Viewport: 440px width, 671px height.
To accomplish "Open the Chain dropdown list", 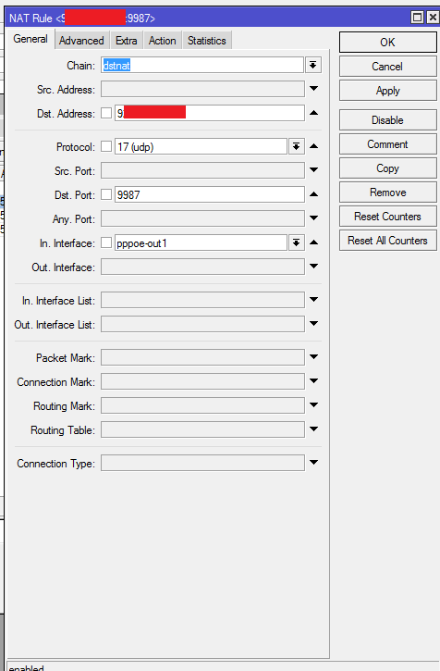I will coord(313,66).
